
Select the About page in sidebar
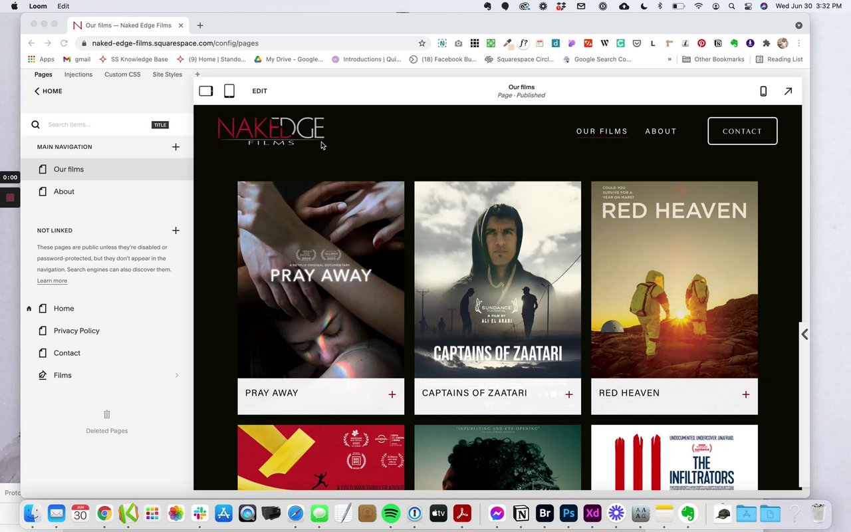[x=107, y=192]
